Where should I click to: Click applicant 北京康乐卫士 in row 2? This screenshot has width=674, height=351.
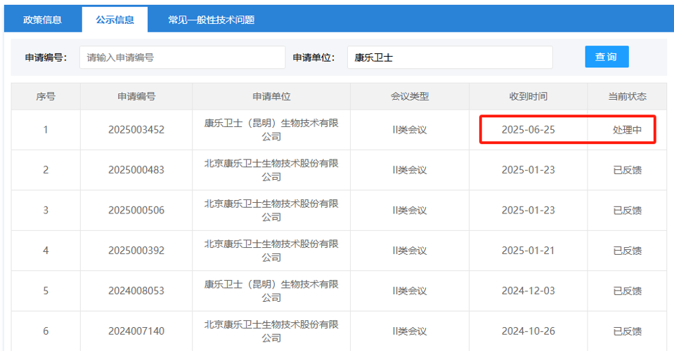pos(271,170)
